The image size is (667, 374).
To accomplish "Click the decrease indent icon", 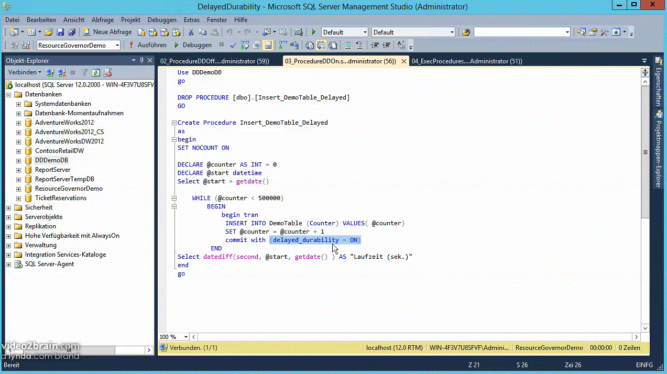I will 375,45.
